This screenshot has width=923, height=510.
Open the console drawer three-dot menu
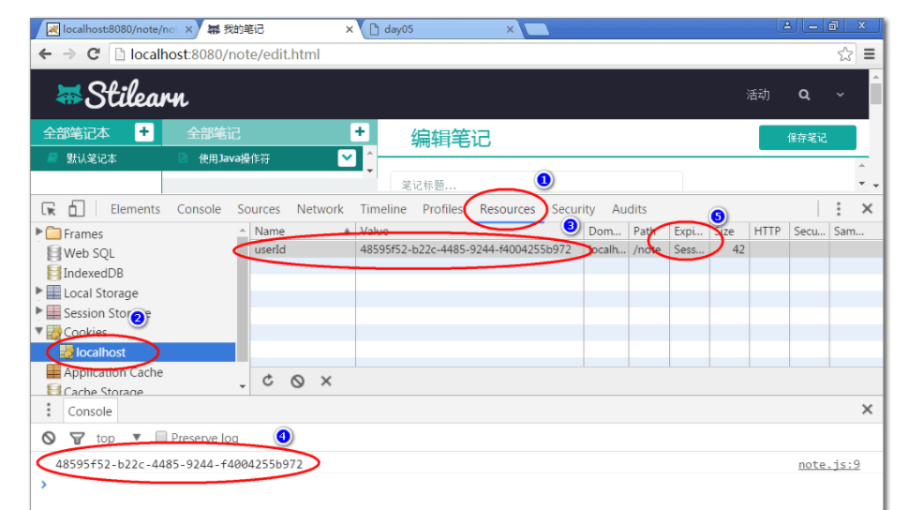(49, 410)
